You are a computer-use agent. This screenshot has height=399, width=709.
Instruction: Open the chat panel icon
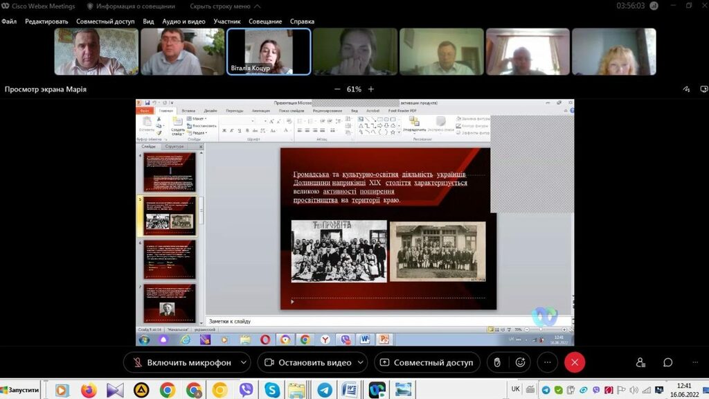(667, 362)
